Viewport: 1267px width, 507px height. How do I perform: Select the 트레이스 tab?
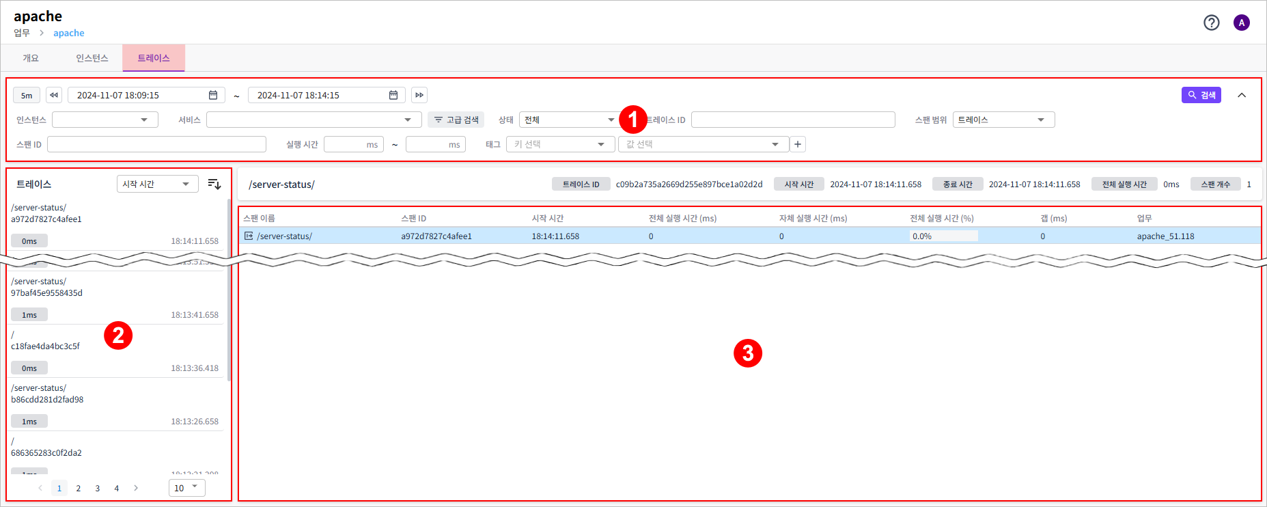click(154, 58)
